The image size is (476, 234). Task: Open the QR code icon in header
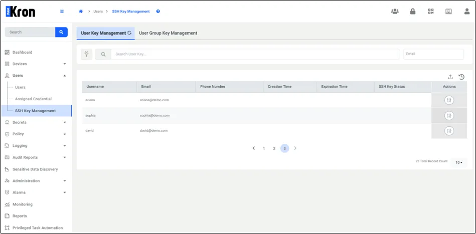pos(430,12)
